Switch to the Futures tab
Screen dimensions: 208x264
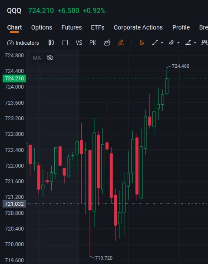pos(72,27)
